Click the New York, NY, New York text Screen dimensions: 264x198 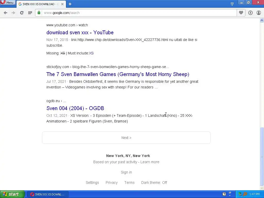pyautogui.click(x=128, y=156)
